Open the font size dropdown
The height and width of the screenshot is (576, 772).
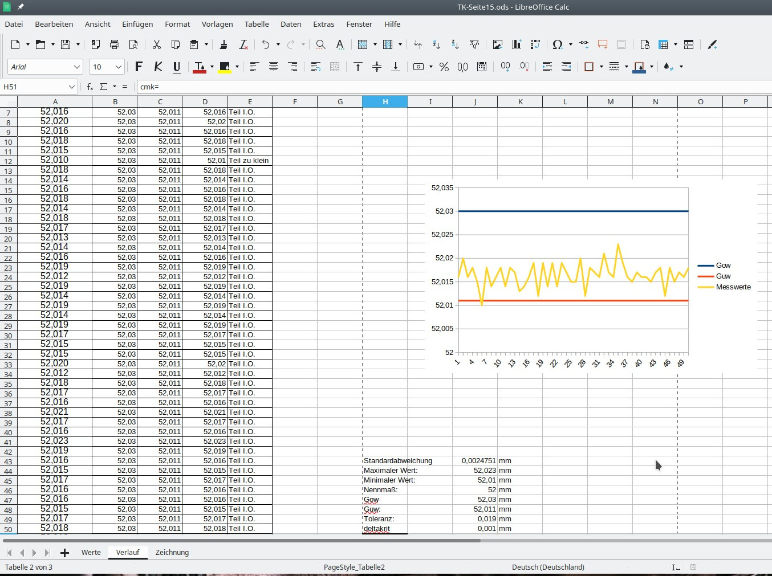click(x=119, y=67)
